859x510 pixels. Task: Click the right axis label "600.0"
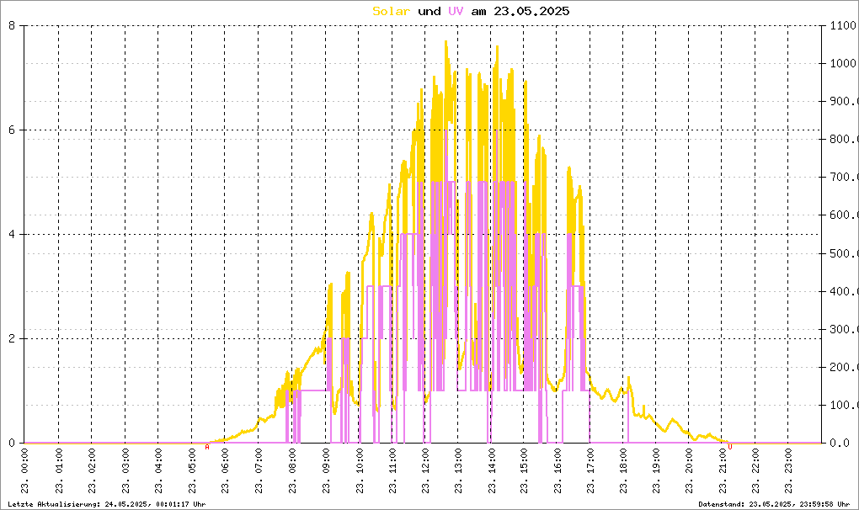click(844, 215)
